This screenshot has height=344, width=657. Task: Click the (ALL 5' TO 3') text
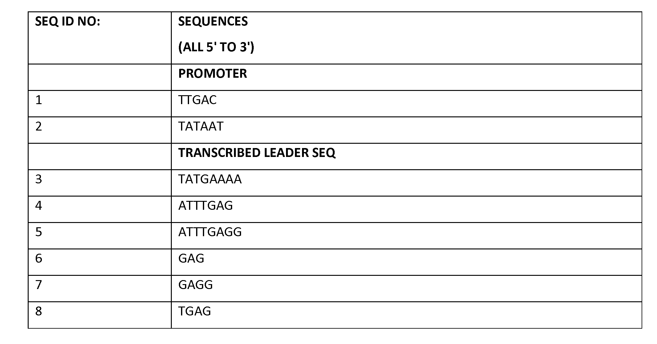pos(216,47)
